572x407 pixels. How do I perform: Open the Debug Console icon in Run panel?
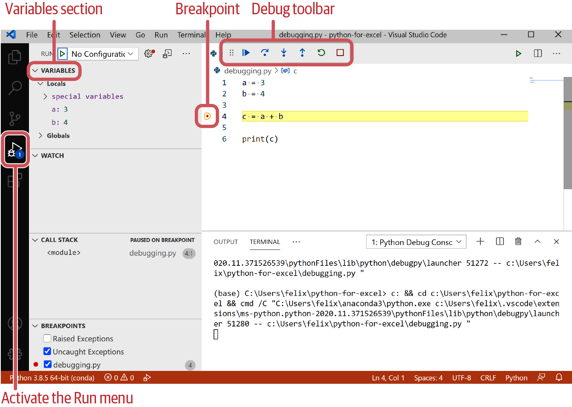[x=167, y=54]
